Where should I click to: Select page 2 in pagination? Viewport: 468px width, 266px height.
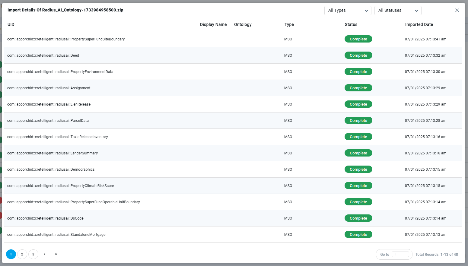22,254
